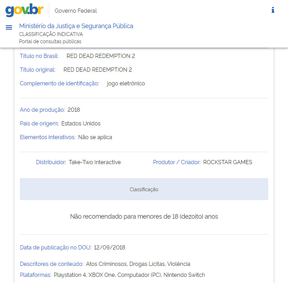Click the gov.br logo
Screen dimensions: 288x283
point(24,10)
